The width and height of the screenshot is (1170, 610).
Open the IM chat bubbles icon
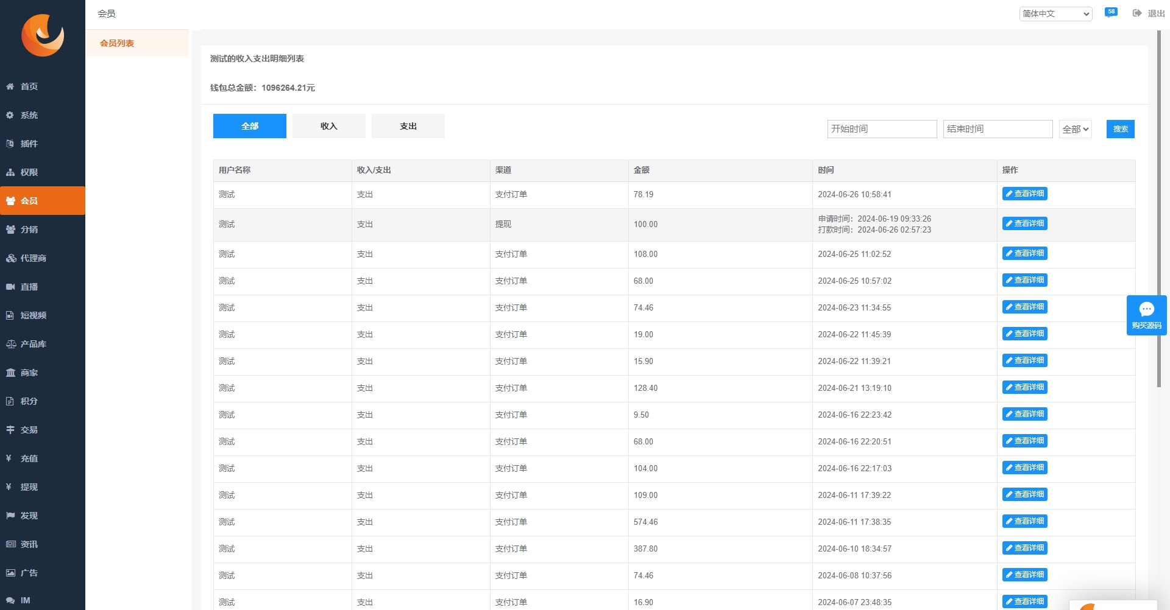pos(10,600)
